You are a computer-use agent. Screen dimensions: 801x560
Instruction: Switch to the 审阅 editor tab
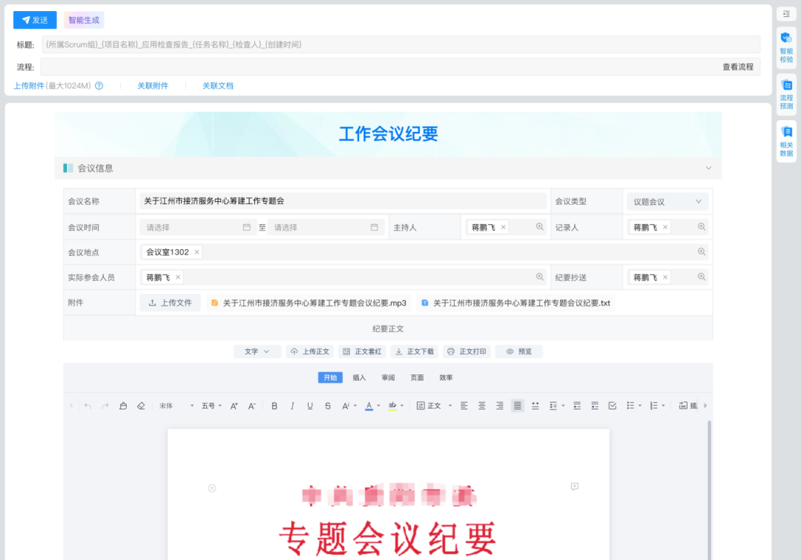[x=388, y=378]
